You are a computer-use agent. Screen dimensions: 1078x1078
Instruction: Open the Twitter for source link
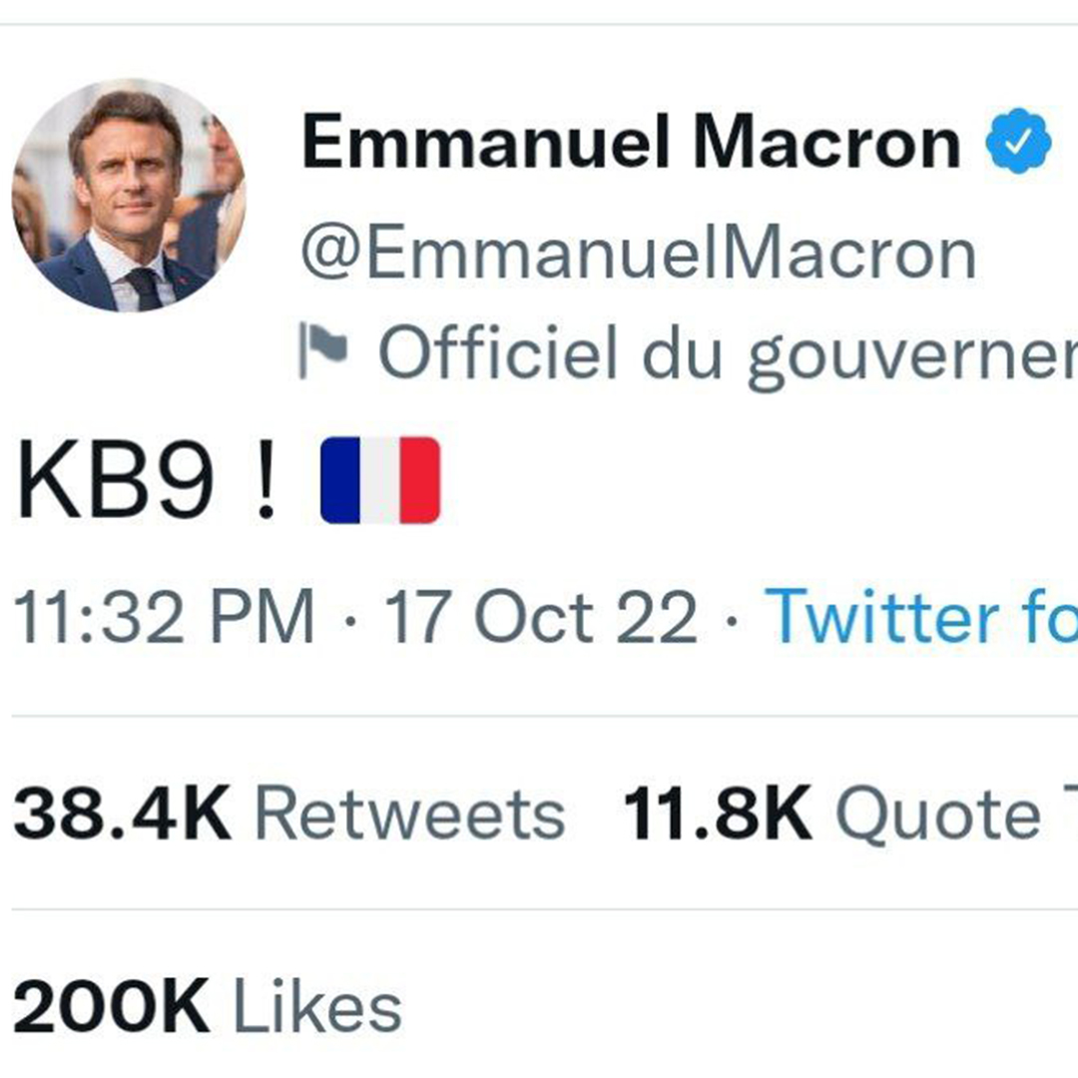[x=921, y=616]
